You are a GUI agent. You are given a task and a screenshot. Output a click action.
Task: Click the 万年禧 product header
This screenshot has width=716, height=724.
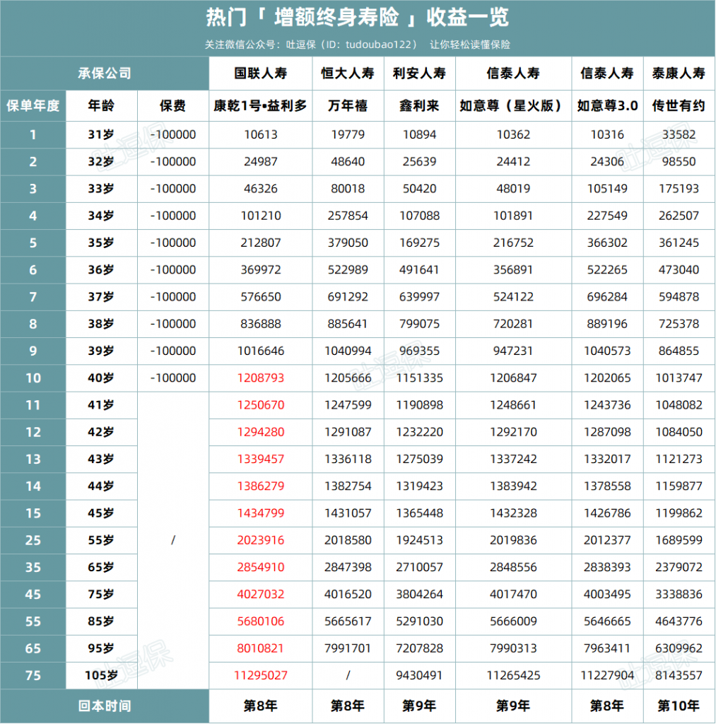(348, 106)
